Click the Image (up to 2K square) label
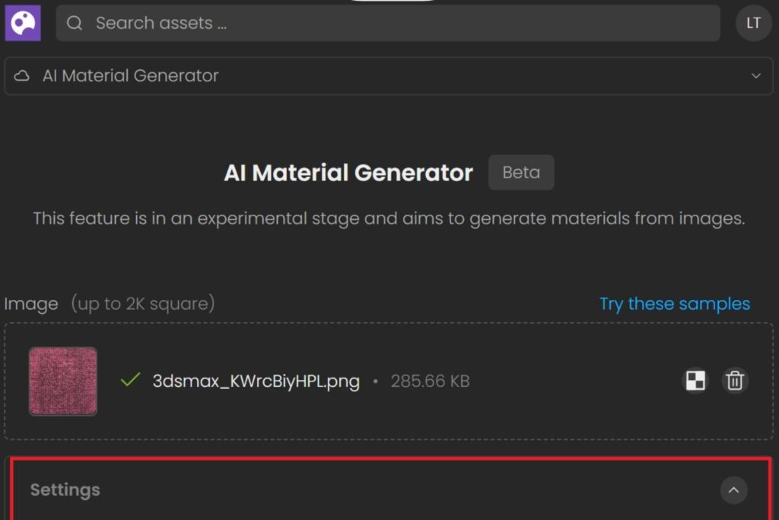 [x=110, y=304]
